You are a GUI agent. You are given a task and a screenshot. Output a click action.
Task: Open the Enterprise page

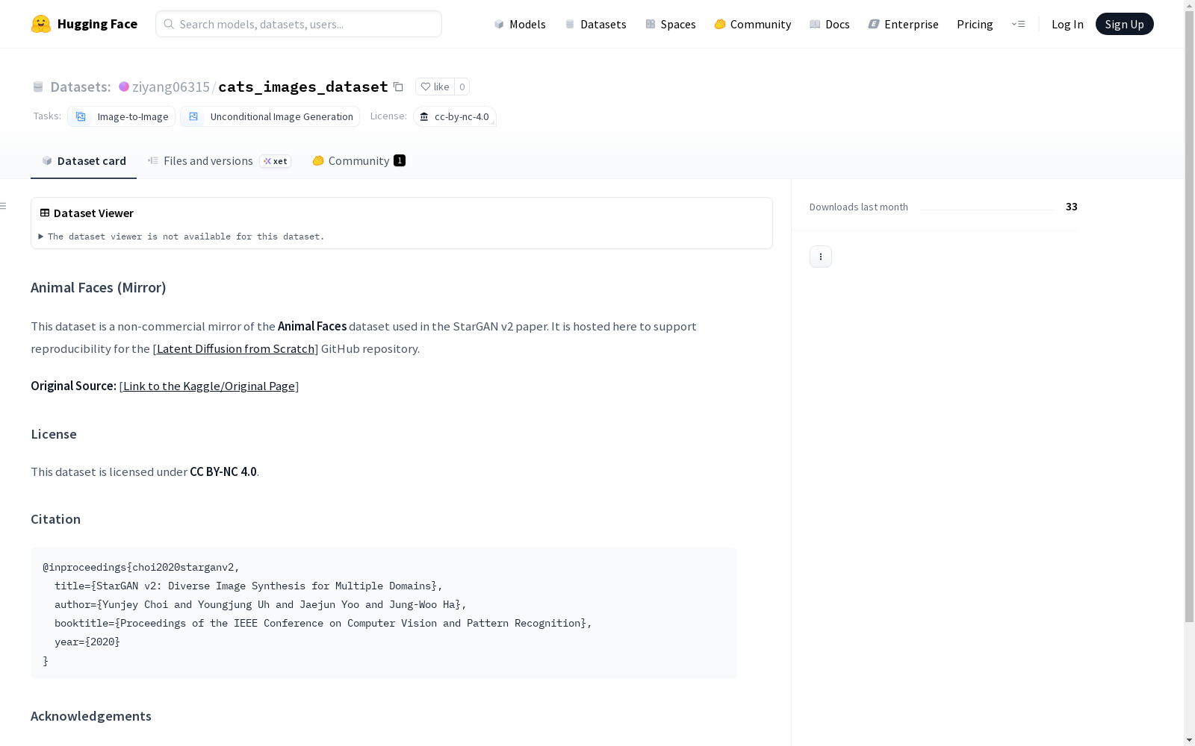click(904, 24)
